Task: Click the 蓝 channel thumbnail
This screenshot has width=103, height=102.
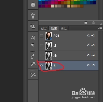Action: tap(48, 66)
